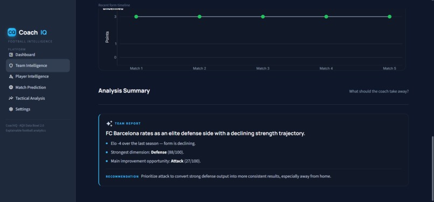This screenshot has height=202, width=434.
Task: Click the 'Match 3' axis label
Action: (x=263, y=68)
